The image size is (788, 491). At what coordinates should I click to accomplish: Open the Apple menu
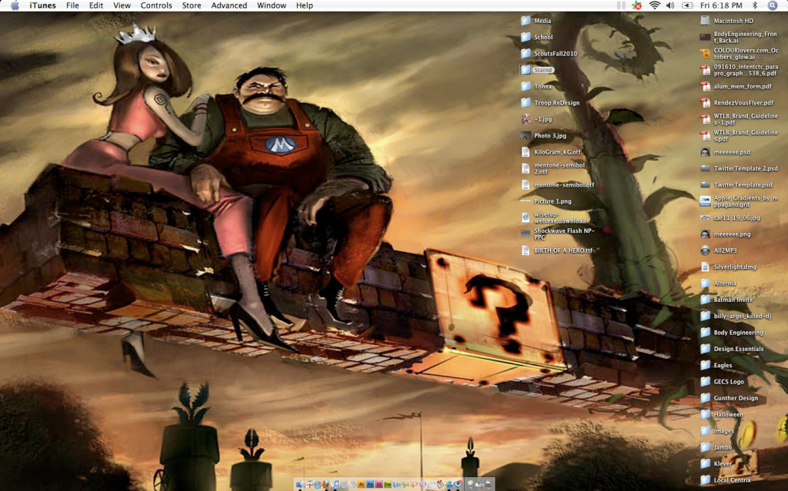[x=14, y=5]
